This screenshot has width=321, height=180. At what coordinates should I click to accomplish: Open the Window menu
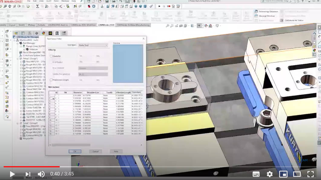click(x=65, y=1)
